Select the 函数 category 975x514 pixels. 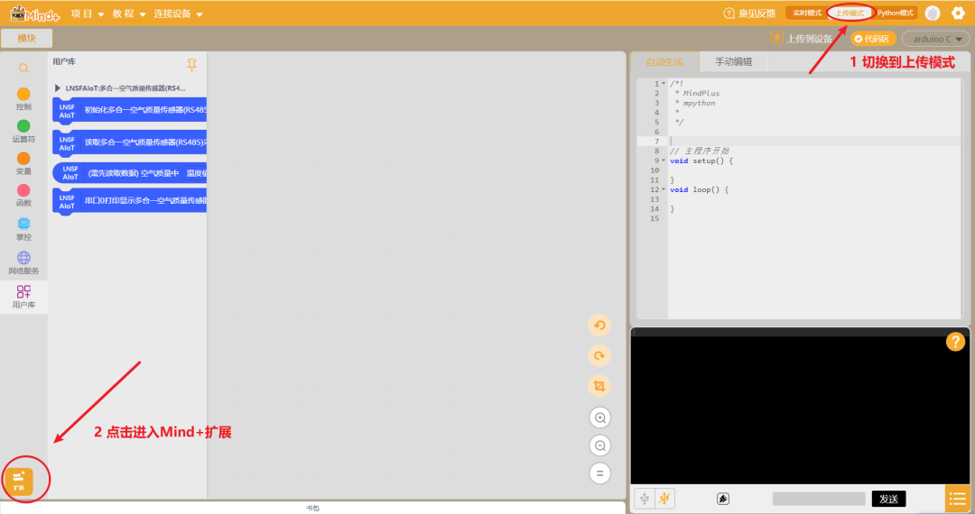23,196
